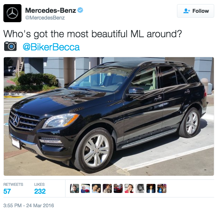Click the first liker avatar thumbnail

click(75, 188)
